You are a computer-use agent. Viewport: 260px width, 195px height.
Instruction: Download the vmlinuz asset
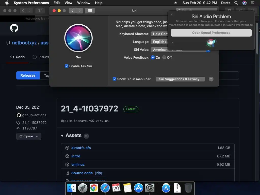[x=78, y=165]
